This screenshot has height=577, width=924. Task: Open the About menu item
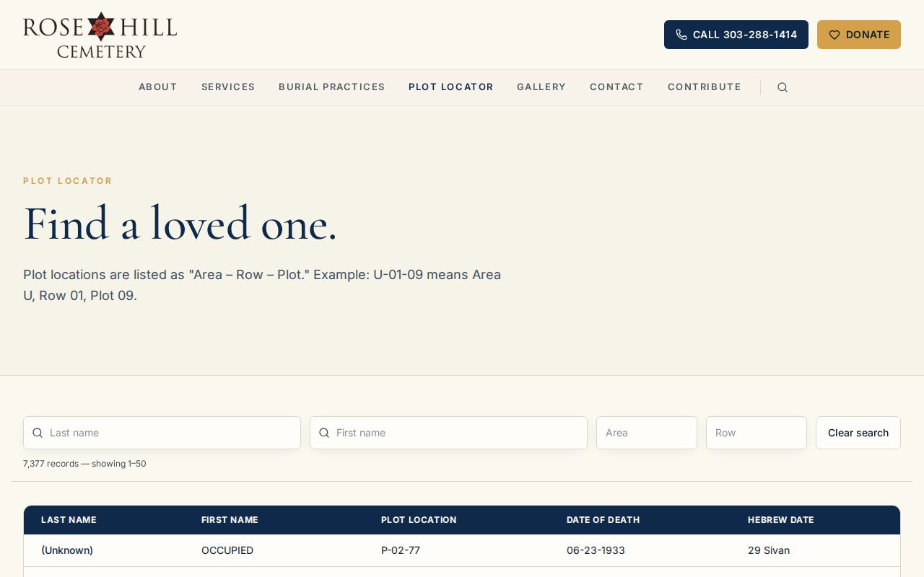pos(158,87)
